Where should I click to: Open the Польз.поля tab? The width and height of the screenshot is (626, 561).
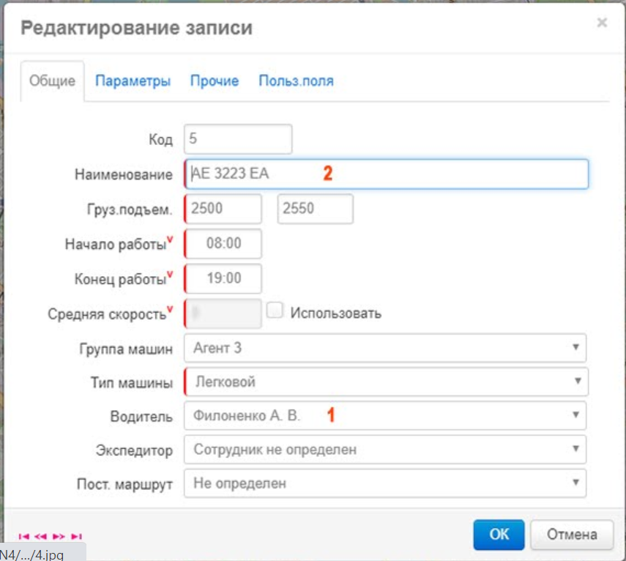tap(297, 81)
